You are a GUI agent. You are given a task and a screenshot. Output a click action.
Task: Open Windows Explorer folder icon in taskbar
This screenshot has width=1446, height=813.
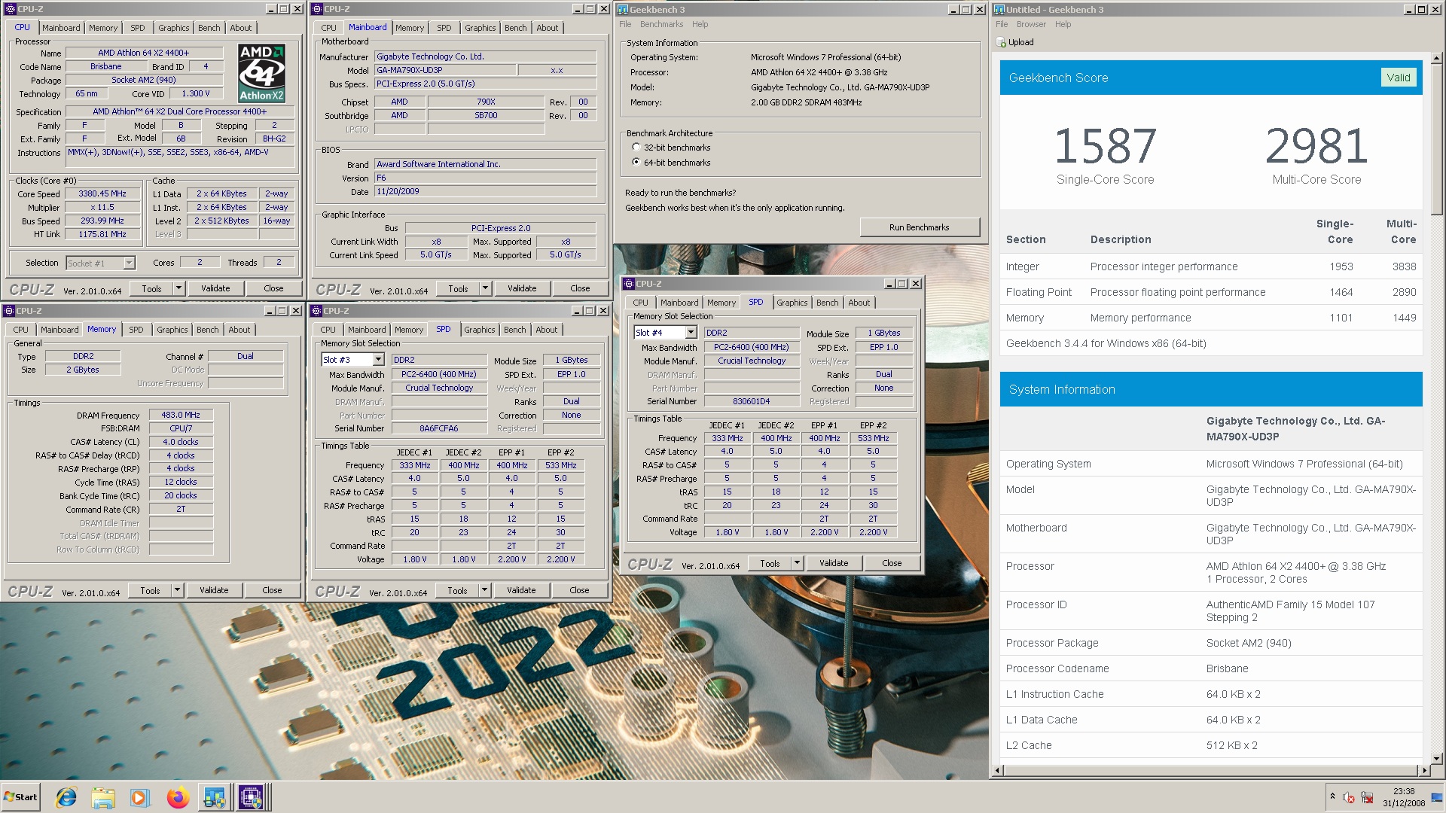(x=103, y=797)
